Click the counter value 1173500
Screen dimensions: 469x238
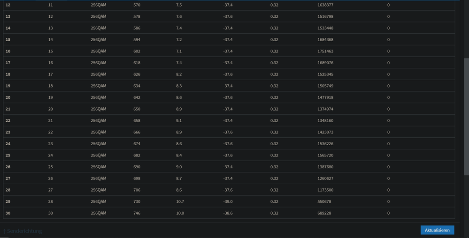(x=325, y=190)
